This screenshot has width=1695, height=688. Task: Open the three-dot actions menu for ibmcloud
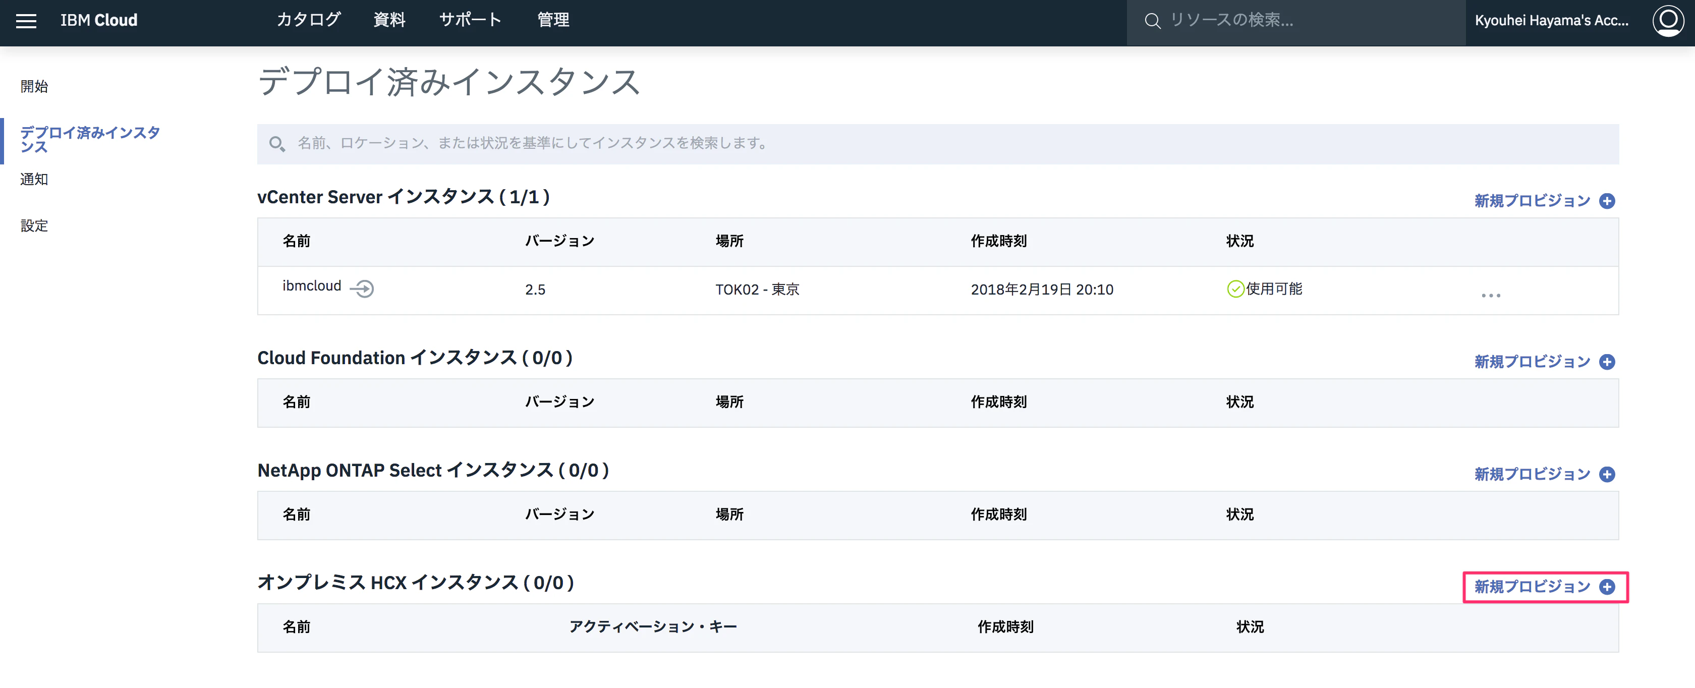click(x=1490, y=296)
